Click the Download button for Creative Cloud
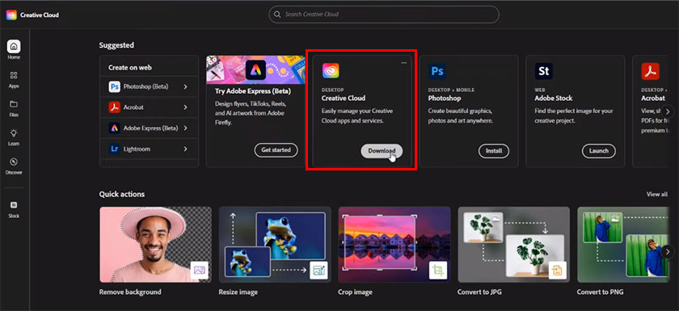The height and width of the screenshot is (311, 679). [382, 150]
